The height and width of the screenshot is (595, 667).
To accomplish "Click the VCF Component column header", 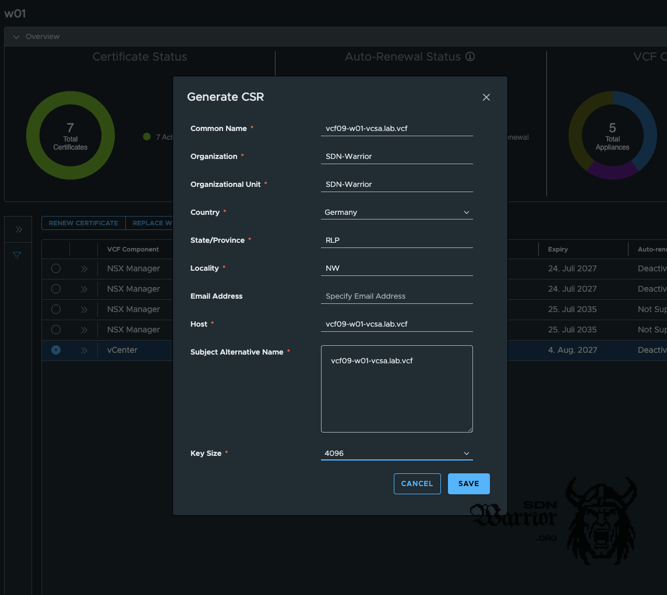I will pos(135,249).
